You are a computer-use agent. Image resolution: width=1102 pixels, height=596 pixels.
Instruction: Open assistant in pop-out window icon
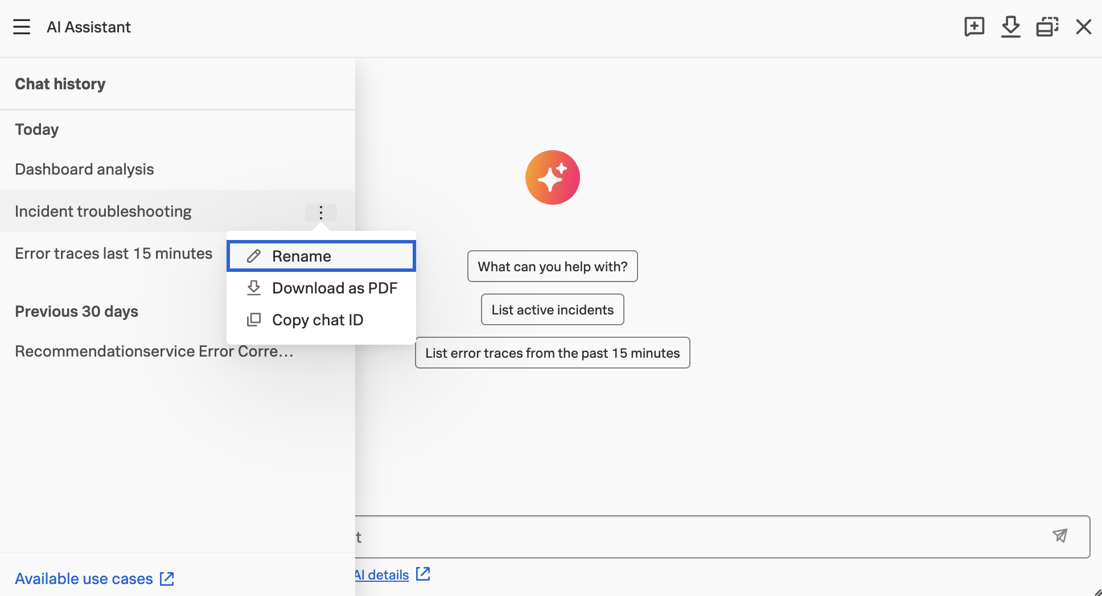(x=1047, y=27)
